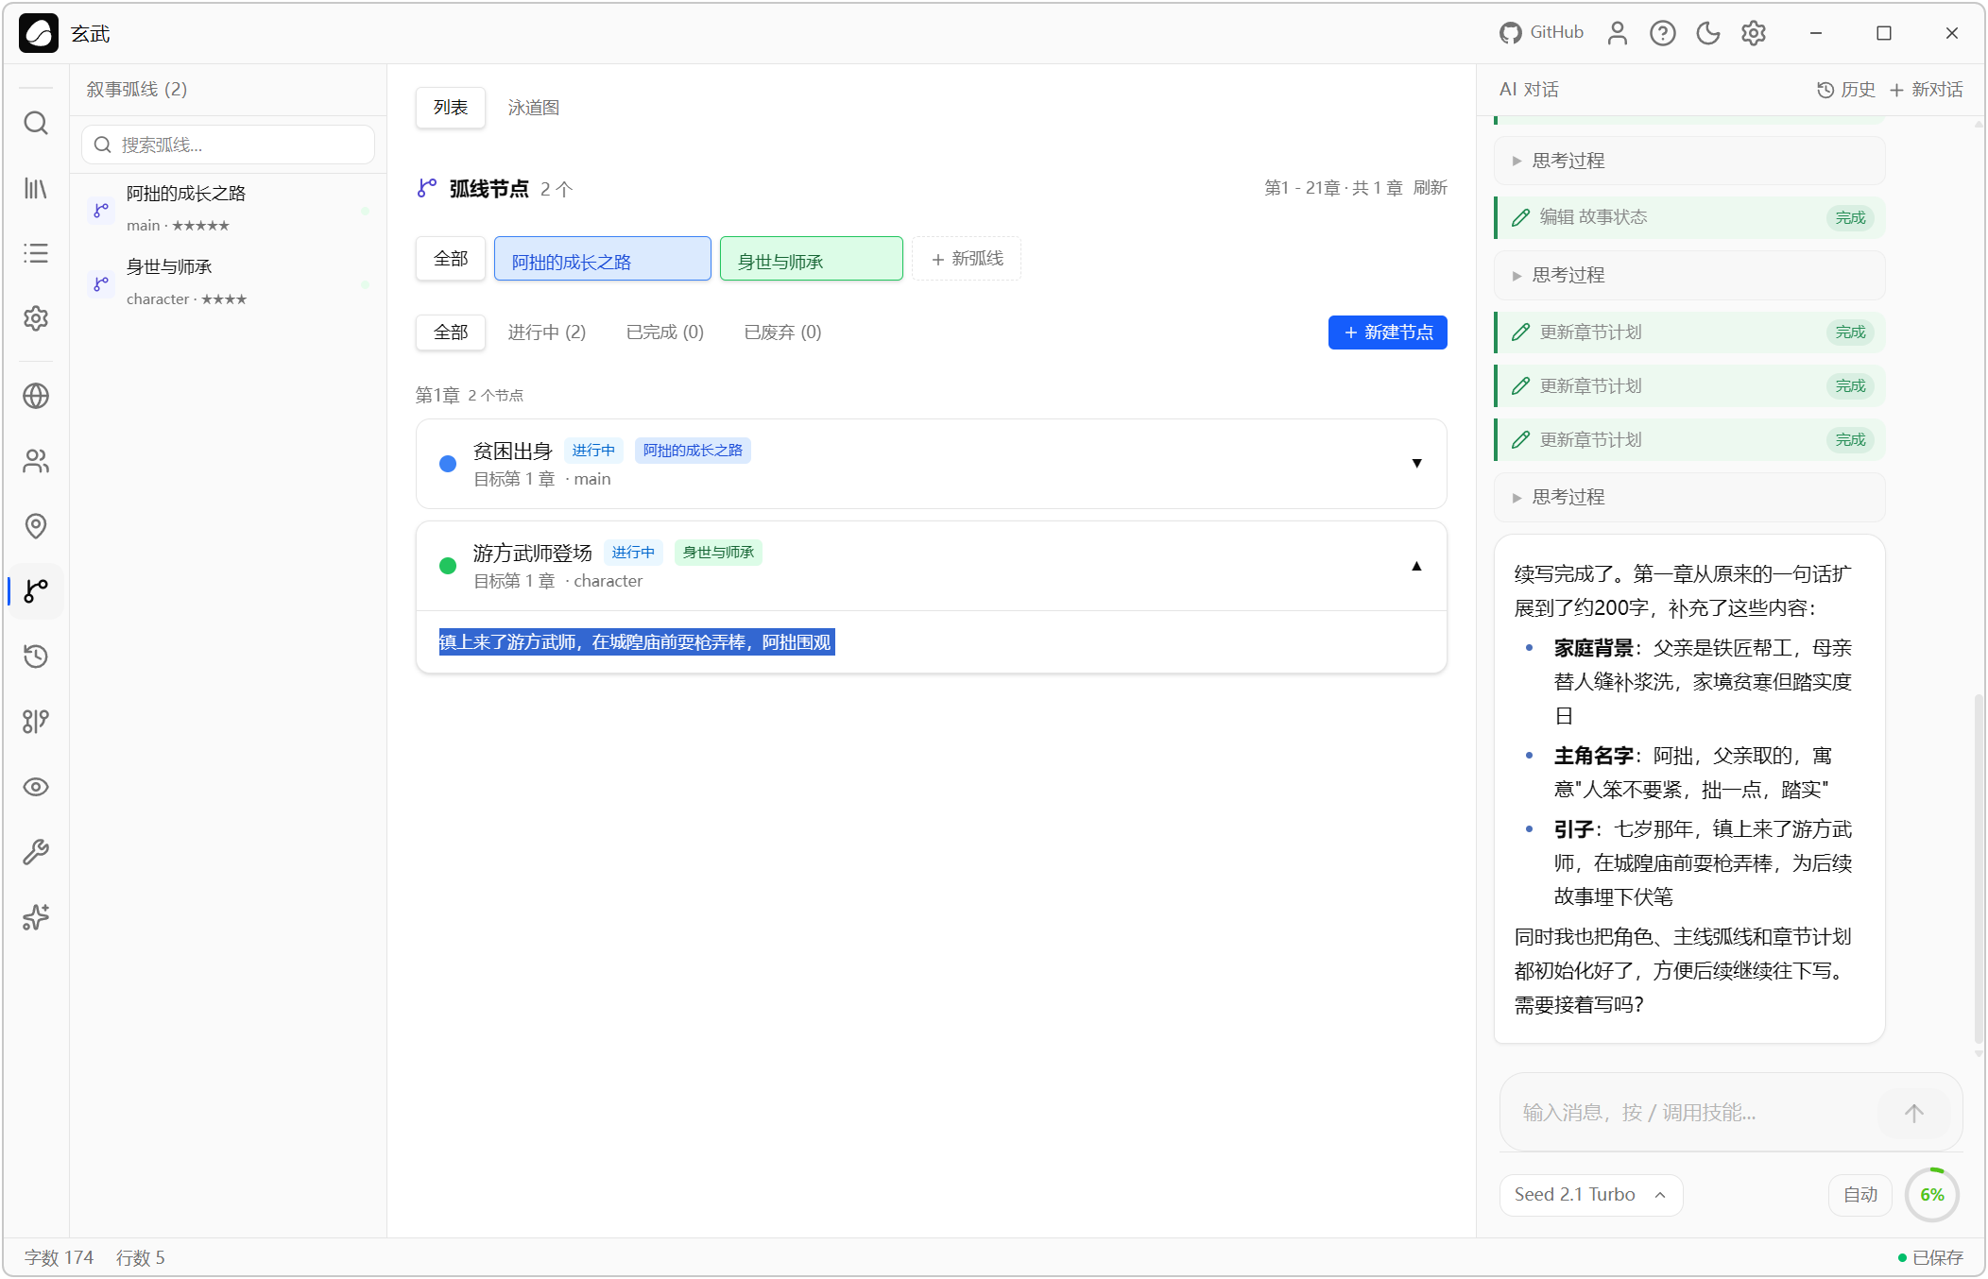Switch to 列表 view tab

pos(451,108)
